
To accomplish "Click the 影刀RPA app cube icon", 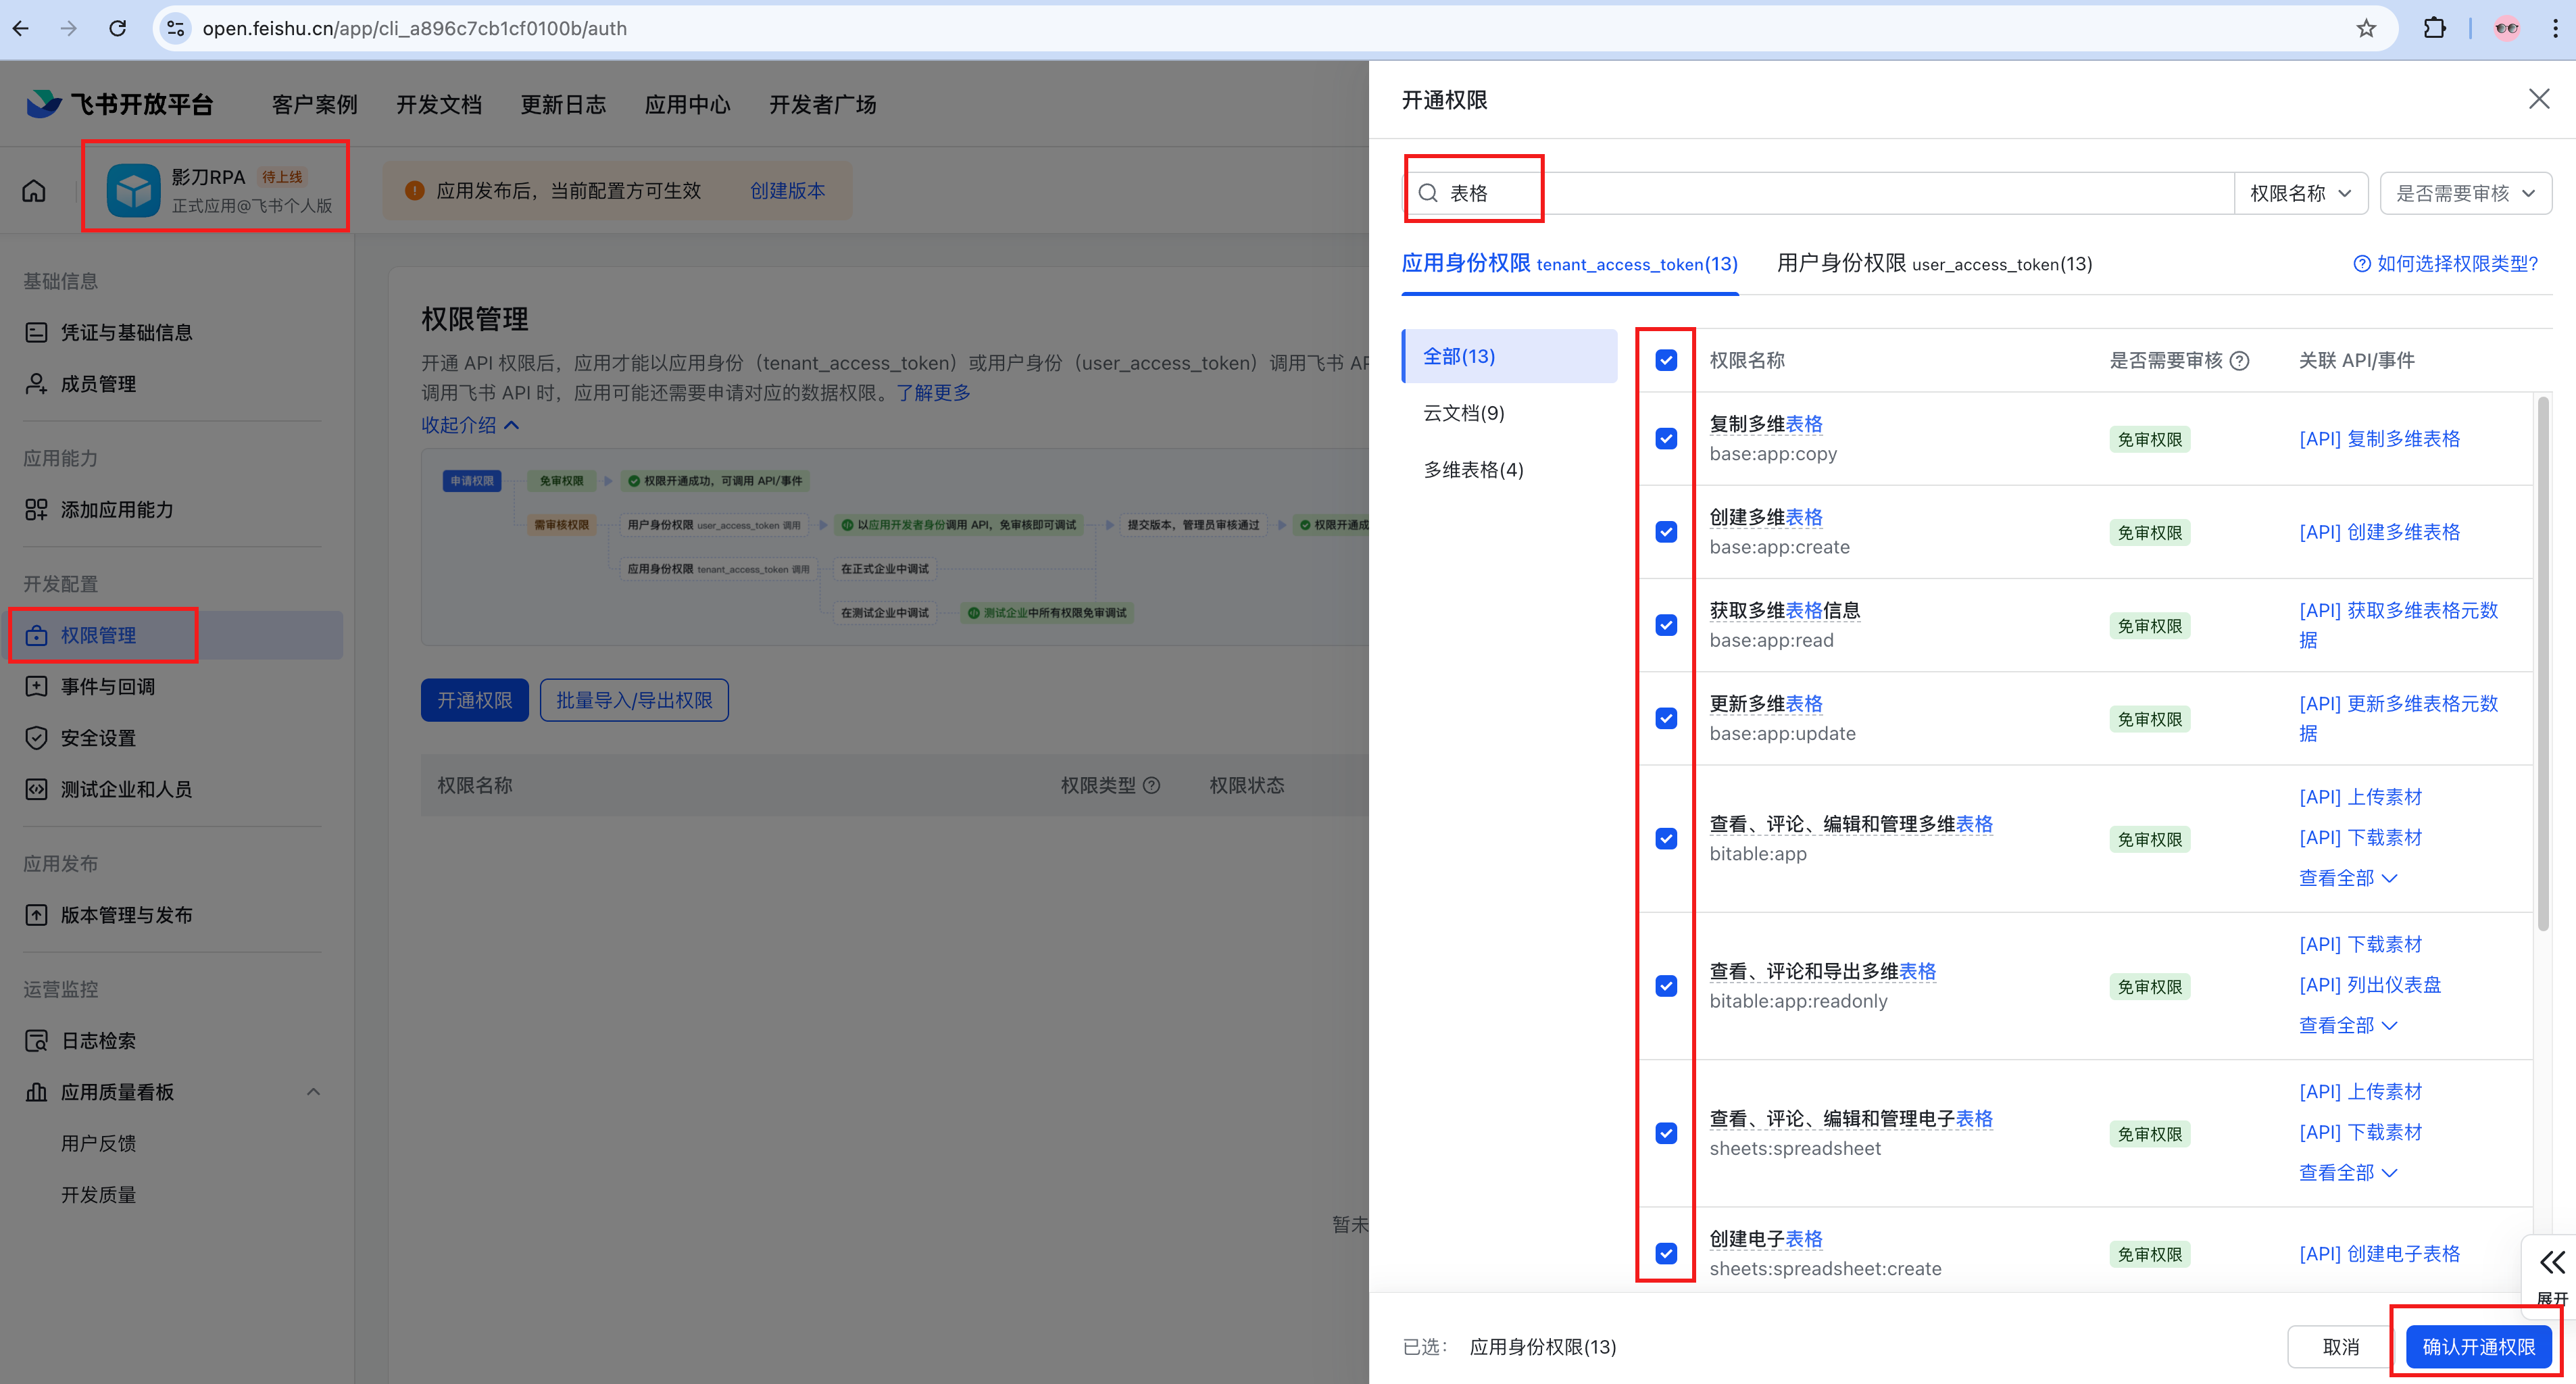I will click(133, 190).
